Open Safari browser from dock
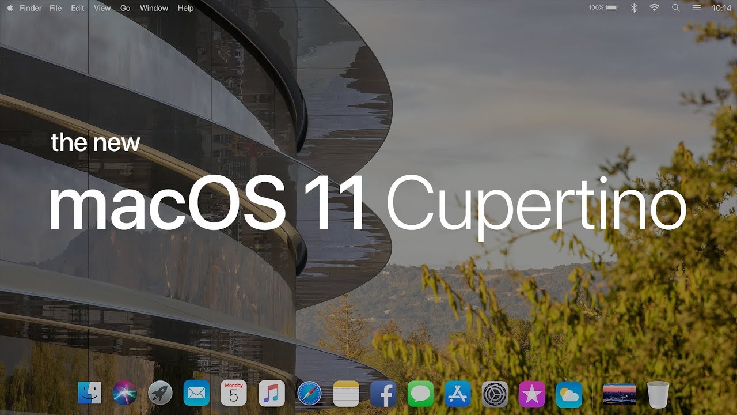Viewport: 737px width, 415px height. click(x=309, y=394)
